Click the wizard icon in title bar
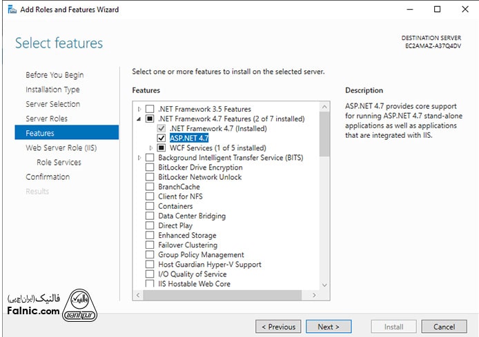The height and width of the screenshot is (337, 479). pyautogui.click(x=10, y=10)
